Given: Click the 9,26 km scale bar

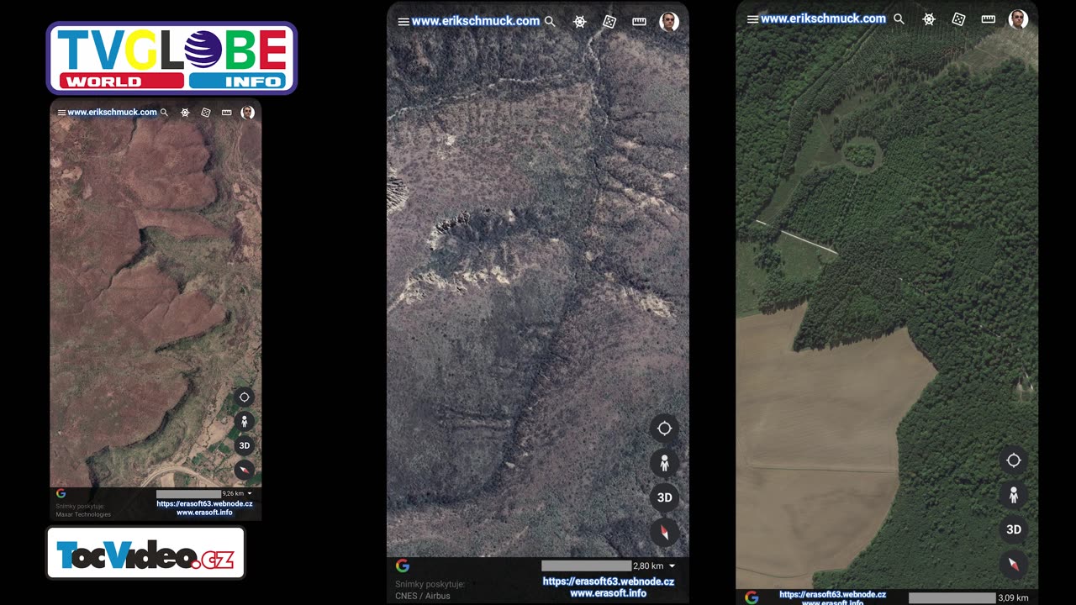Looking at the screenshot, I should point(188,494).
